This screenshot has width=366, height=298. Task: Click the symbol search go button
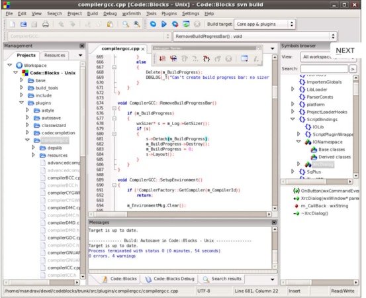click(x=353, y=69)
